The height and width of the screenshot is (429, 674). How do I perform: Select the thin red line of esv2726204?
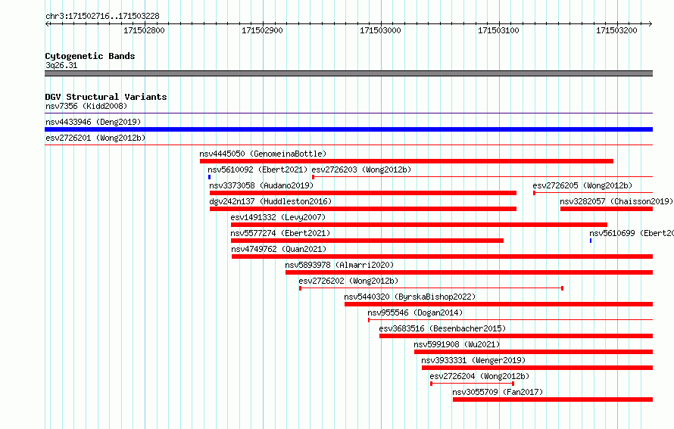point(473,384)
